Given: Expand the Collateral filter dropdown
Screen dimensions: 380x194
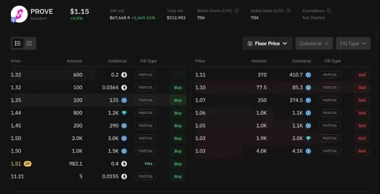Looking at the screenshot, I should click(313, 44).
